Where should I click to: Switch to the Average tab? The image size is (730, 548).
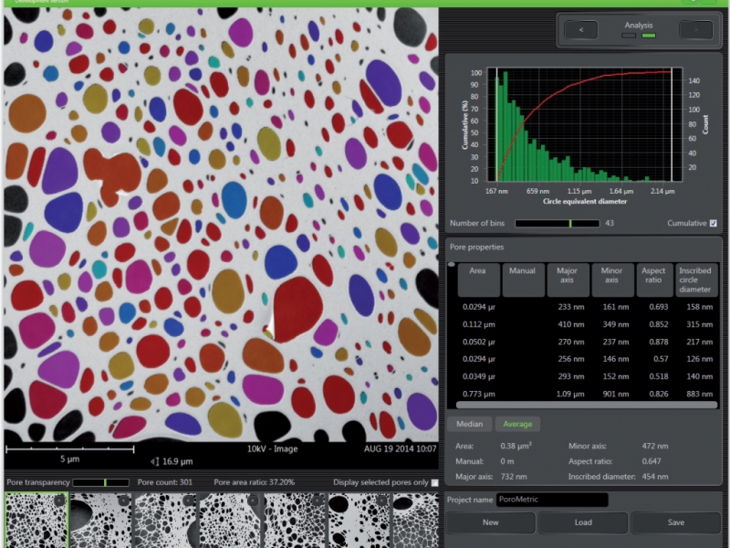coord(517,424)
